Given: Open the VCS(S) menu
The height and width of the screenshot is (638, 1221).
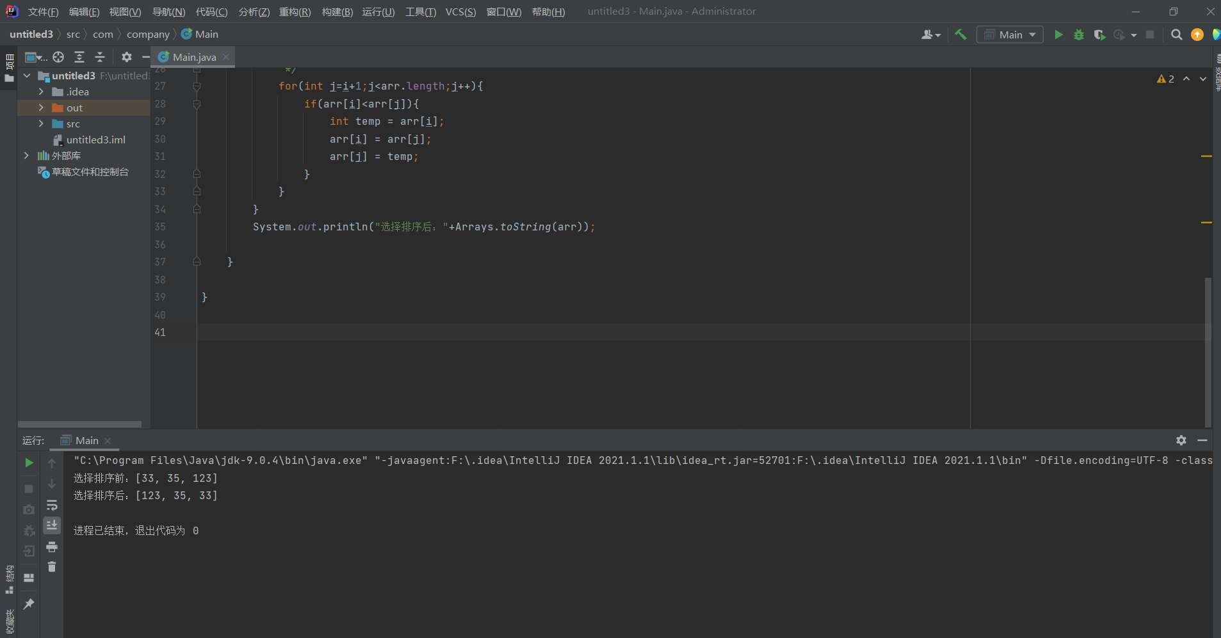Looking at the screenshot, I should [x=461, y=12].
